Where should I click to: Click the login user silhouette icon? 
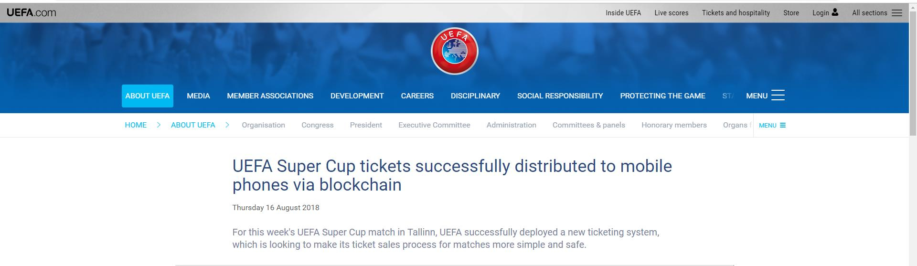(835, 12)
